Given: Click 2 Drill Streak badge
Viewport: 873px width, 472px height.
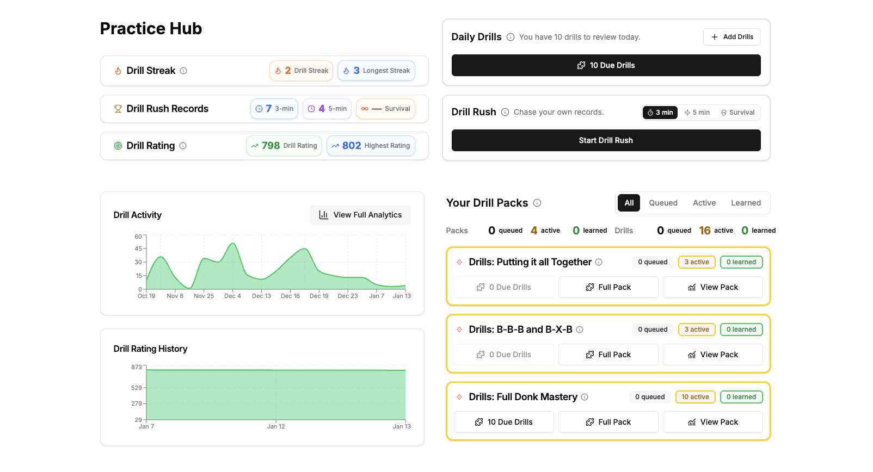Looking at the screenshot, I should [301, 71].
